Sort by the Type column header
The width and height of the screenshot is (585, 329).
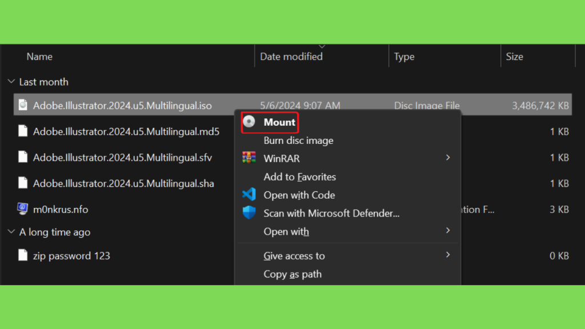coord(404,57)
